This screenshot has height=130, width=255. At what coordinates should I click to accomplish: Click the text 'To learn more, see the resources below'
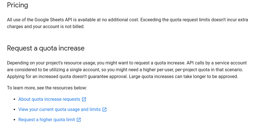[x=47, y=88]
